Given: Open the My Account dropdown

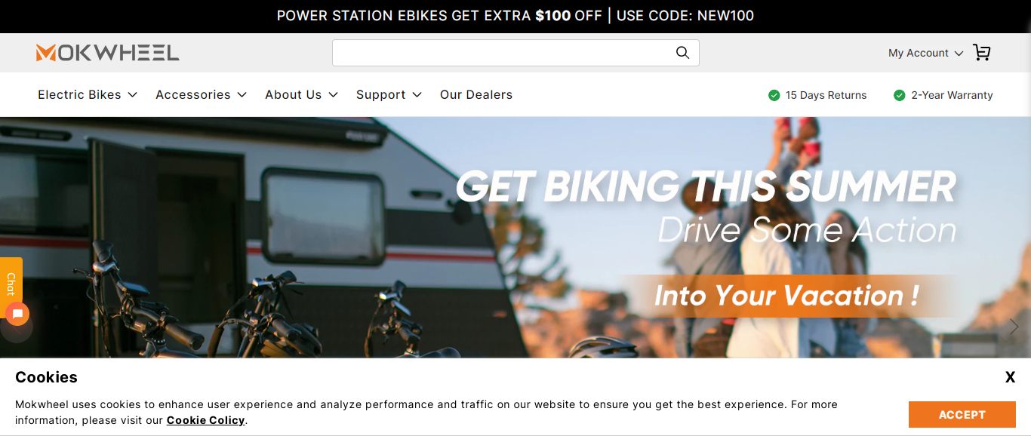Looking at the screenshot, I should click(925, 53).
